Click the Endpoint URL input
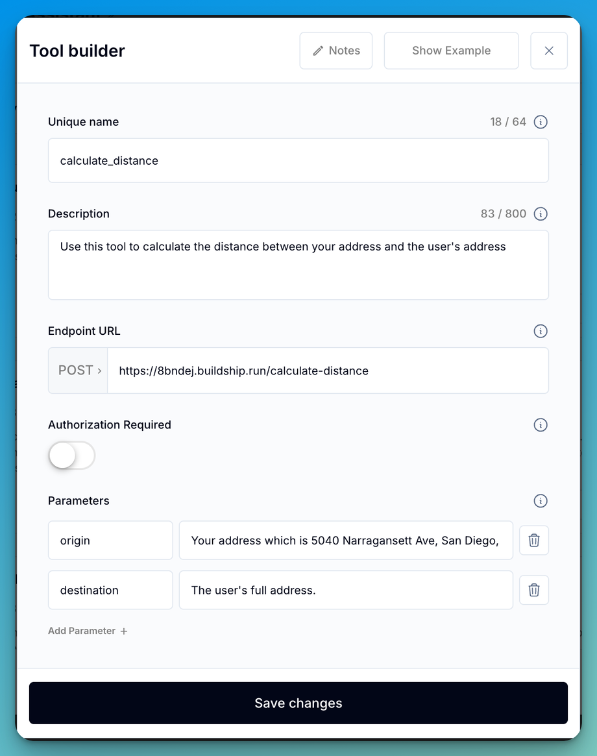Screen dimensions: 597x756 pos(328,371)
